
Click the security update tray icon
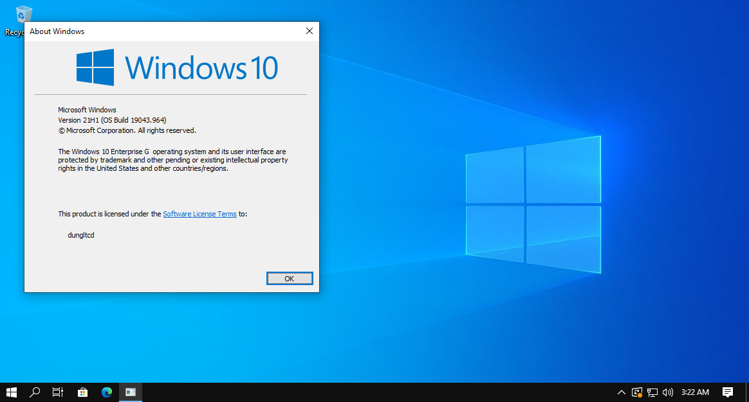click(637, 392)
